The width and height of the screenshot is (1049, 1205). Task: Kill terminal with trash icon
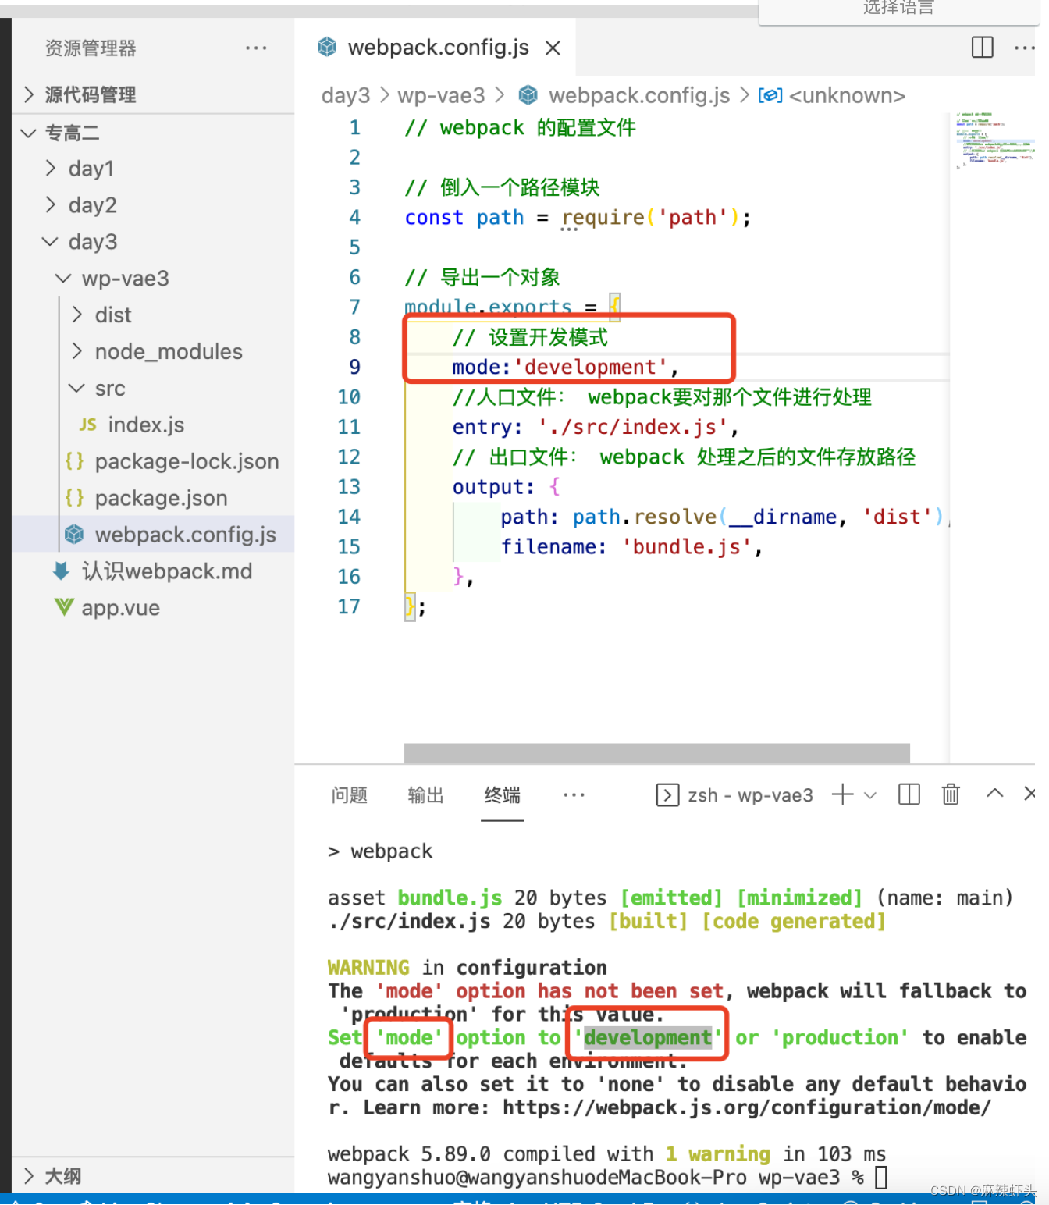(x=951, y=794)
